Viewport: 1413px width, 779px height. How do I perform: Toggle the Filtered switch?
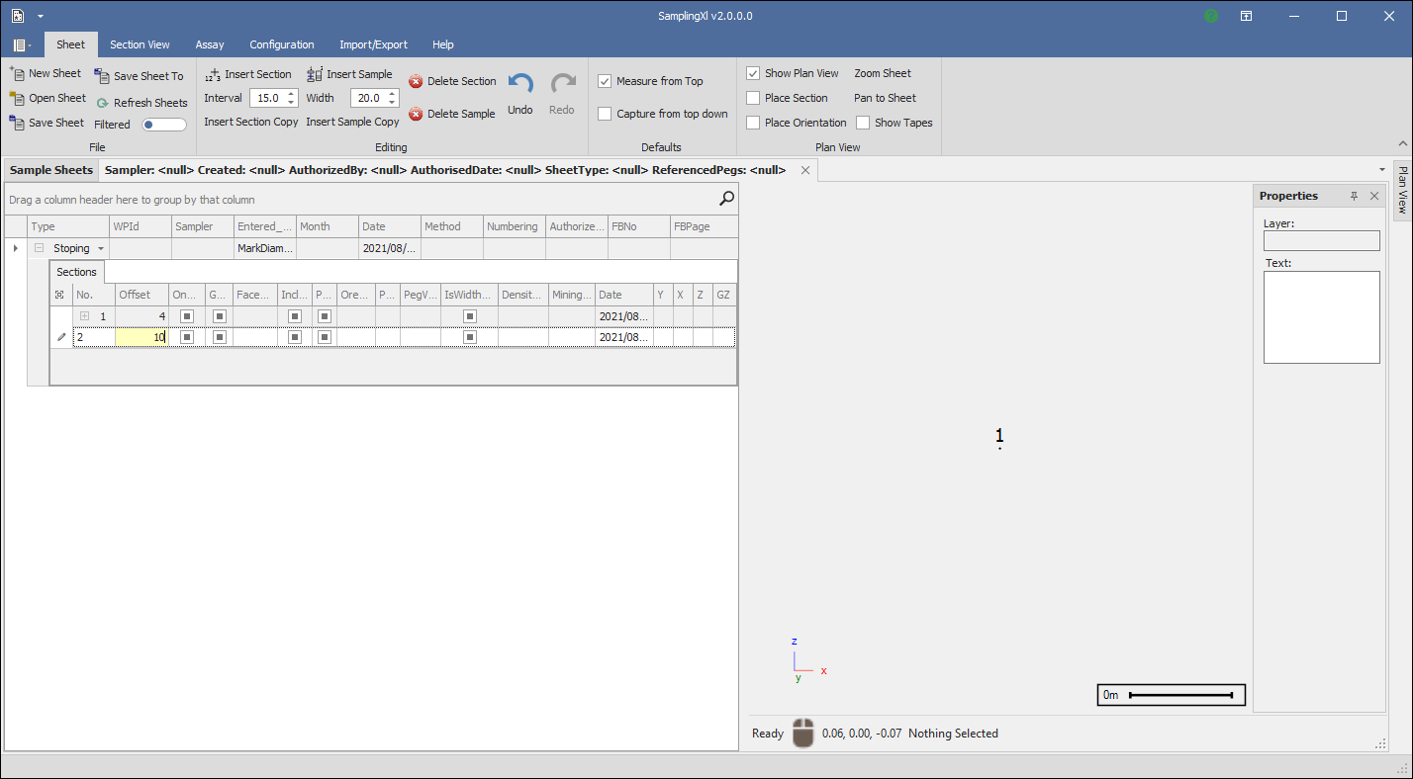[x=163, y=125]
